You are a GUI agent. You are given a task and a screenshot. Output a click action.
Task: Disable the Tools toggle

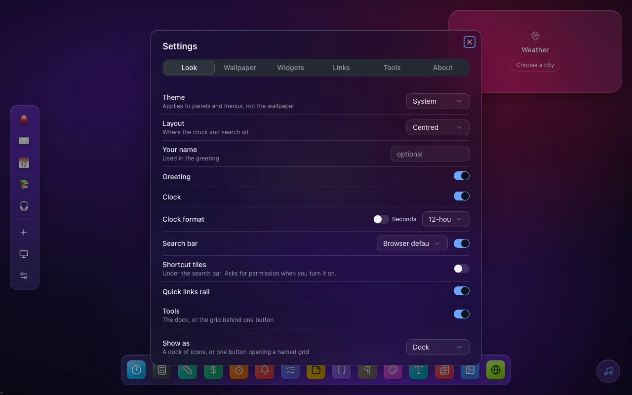(462, 314)
